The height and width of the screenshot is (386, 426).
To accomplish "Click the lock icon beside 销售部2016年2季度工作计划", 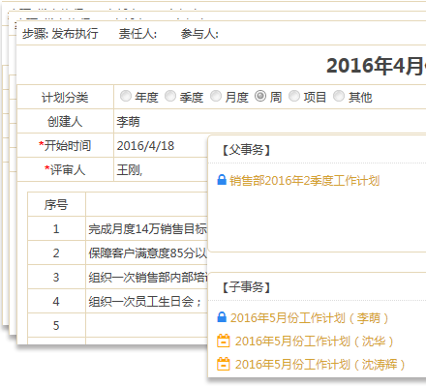I will click(x=222, y=180).
